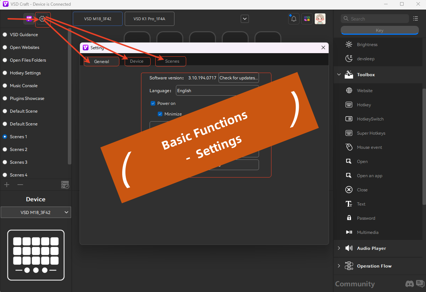The height and width of the screenshot is (292, 426).
Task: Add a new scene with plus button
Action: (7, 185)
